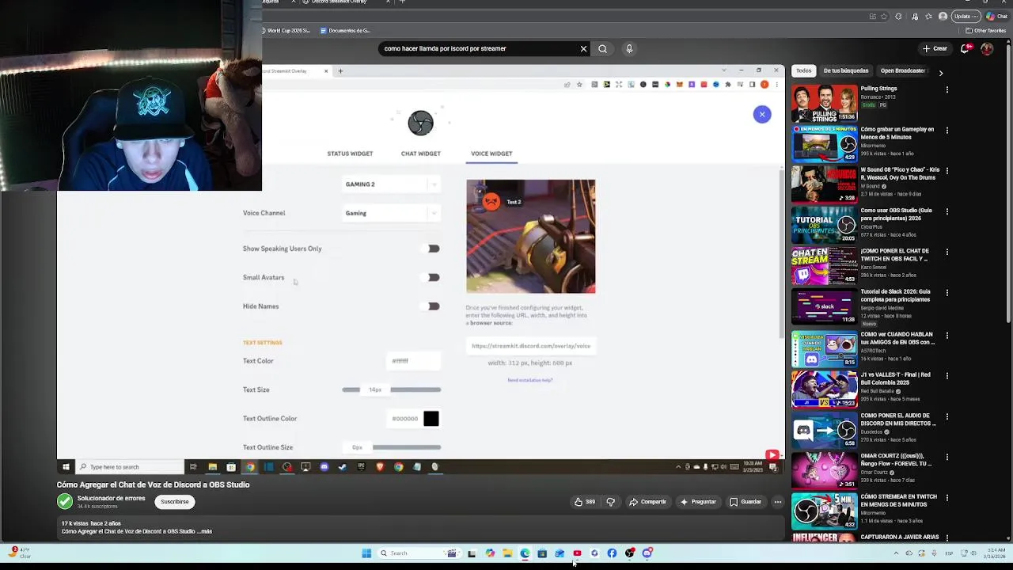Screen dimensions: 1013x570
Task: Open options for Tutorial de Slack video
Action: [x=947, y=292]
